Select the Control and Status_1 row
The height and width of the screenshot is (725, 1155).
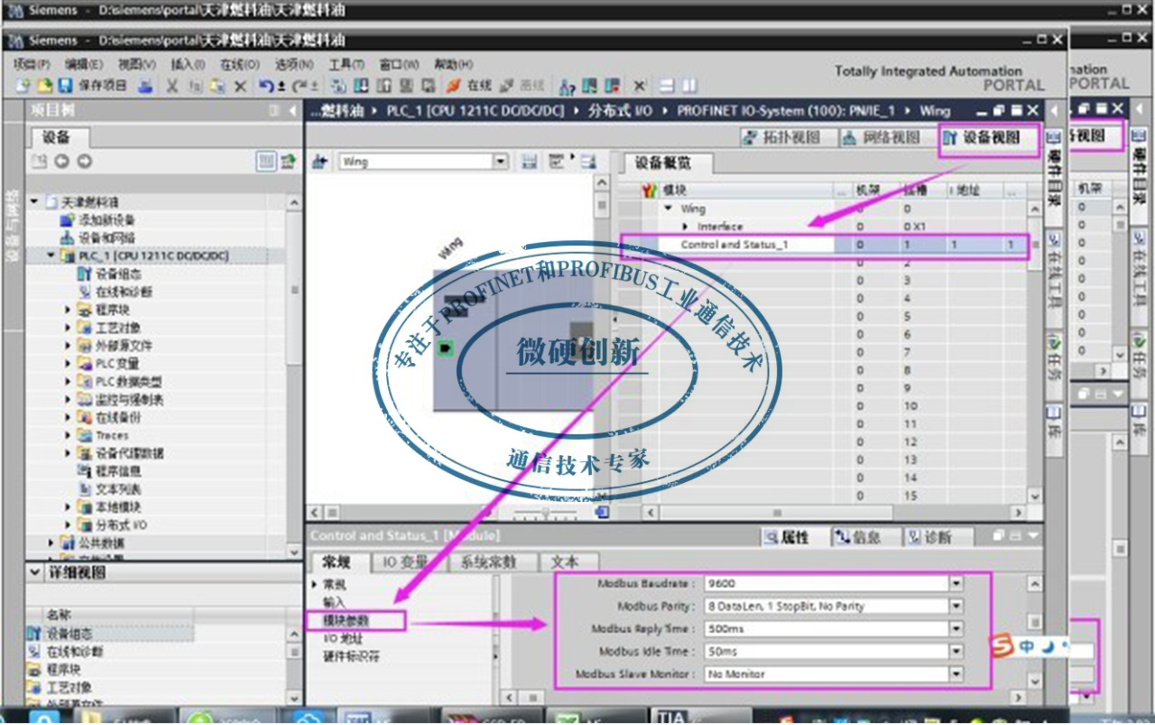pos(823,245)
